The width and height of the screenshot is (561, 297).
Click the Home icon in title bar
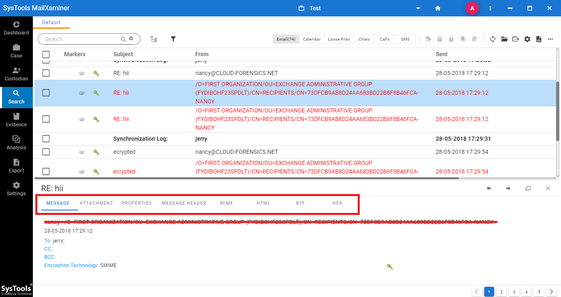click(438, 8)
